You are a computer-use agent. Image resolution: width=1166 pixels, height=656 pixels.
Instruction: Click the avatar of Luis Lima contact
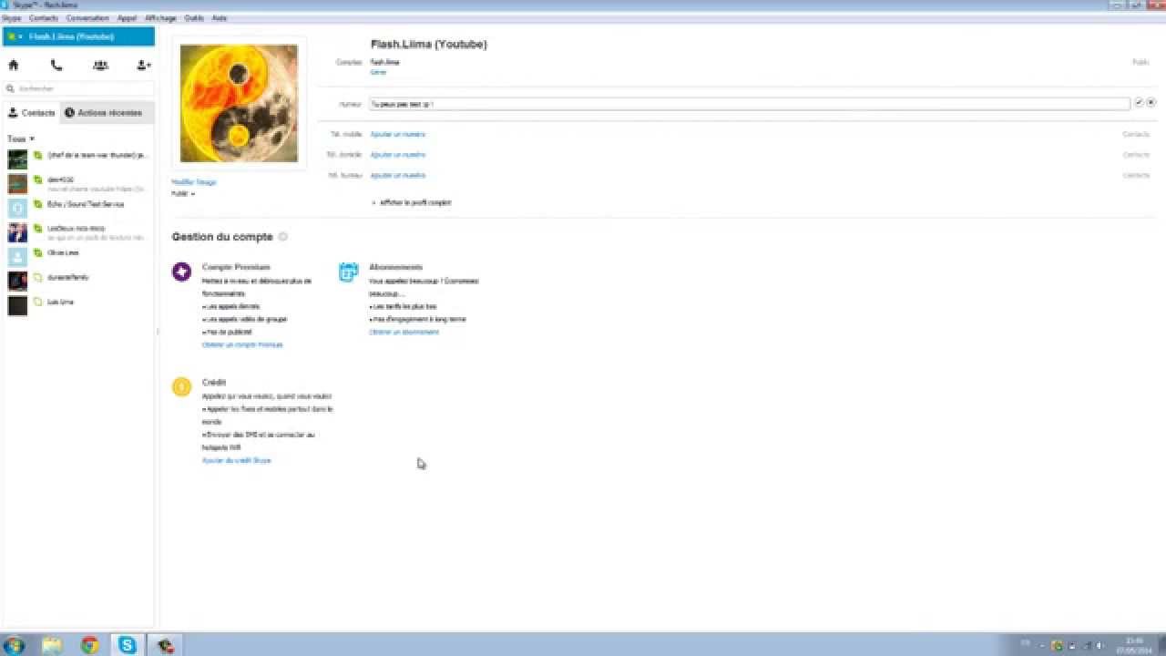coord(17,305)
